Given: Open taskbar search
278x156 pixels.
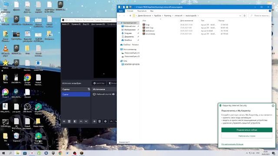Looking at the screenshot, I should (10, 153).
